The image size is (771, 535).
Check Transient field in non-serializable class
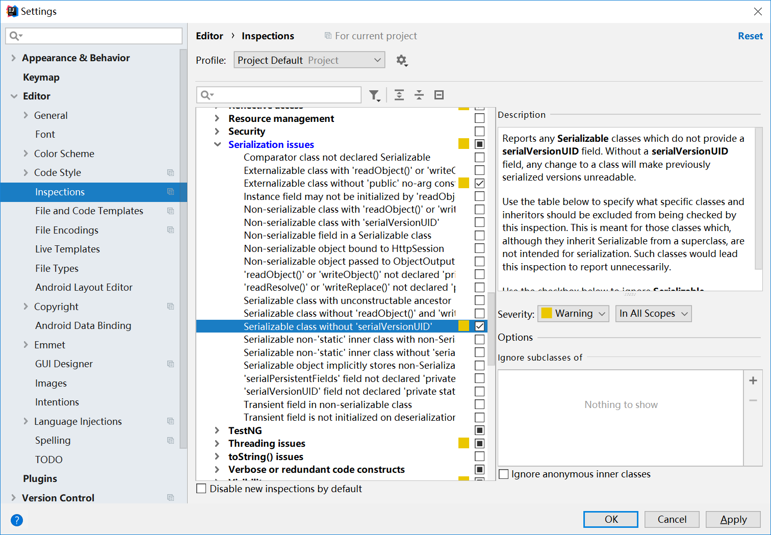479,404
